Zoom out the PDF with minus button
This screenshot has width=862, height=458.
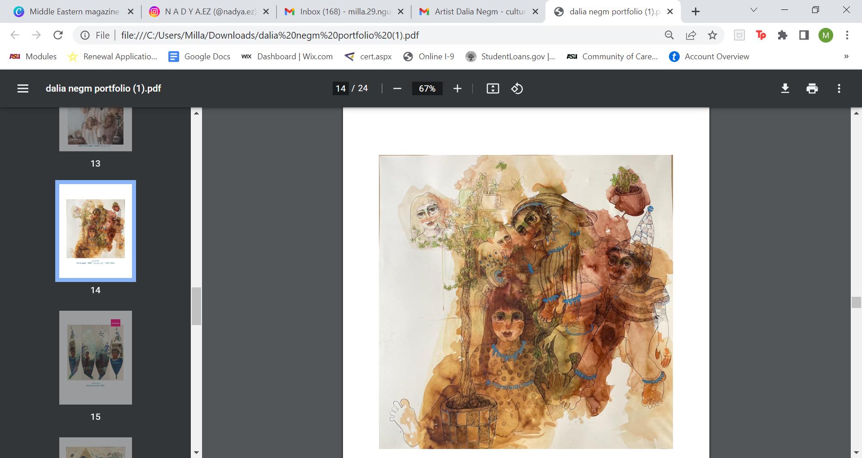pyautogui.click(x=397, y=88)
